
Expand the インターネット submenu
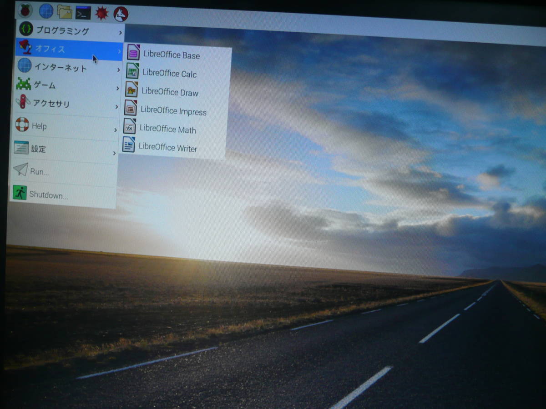[x=60, y=68]
